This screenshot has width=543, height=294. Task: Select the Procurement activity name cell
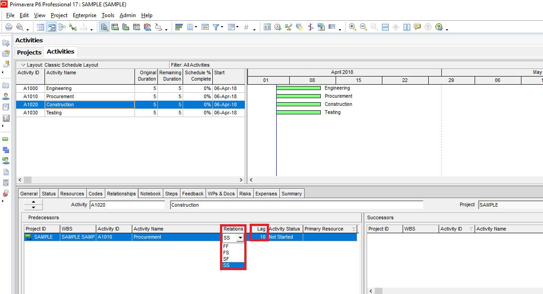pos(90,96)
